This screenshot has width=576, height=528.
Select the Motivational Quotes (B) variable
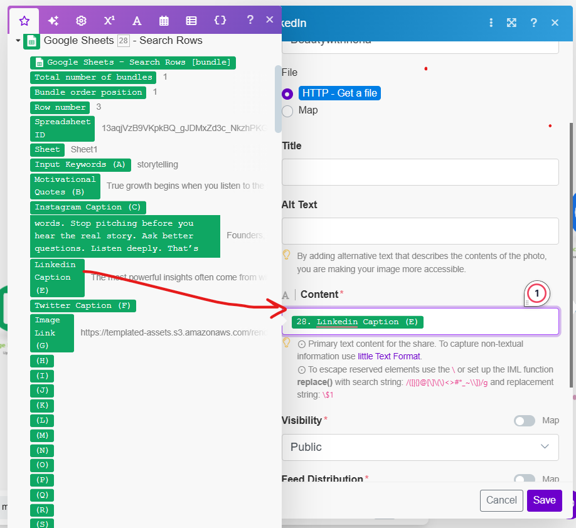tap(65, 186)
